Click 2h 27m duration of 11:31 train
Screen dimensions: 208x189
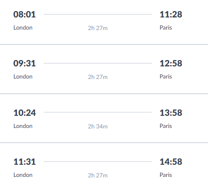pos(98,175)
